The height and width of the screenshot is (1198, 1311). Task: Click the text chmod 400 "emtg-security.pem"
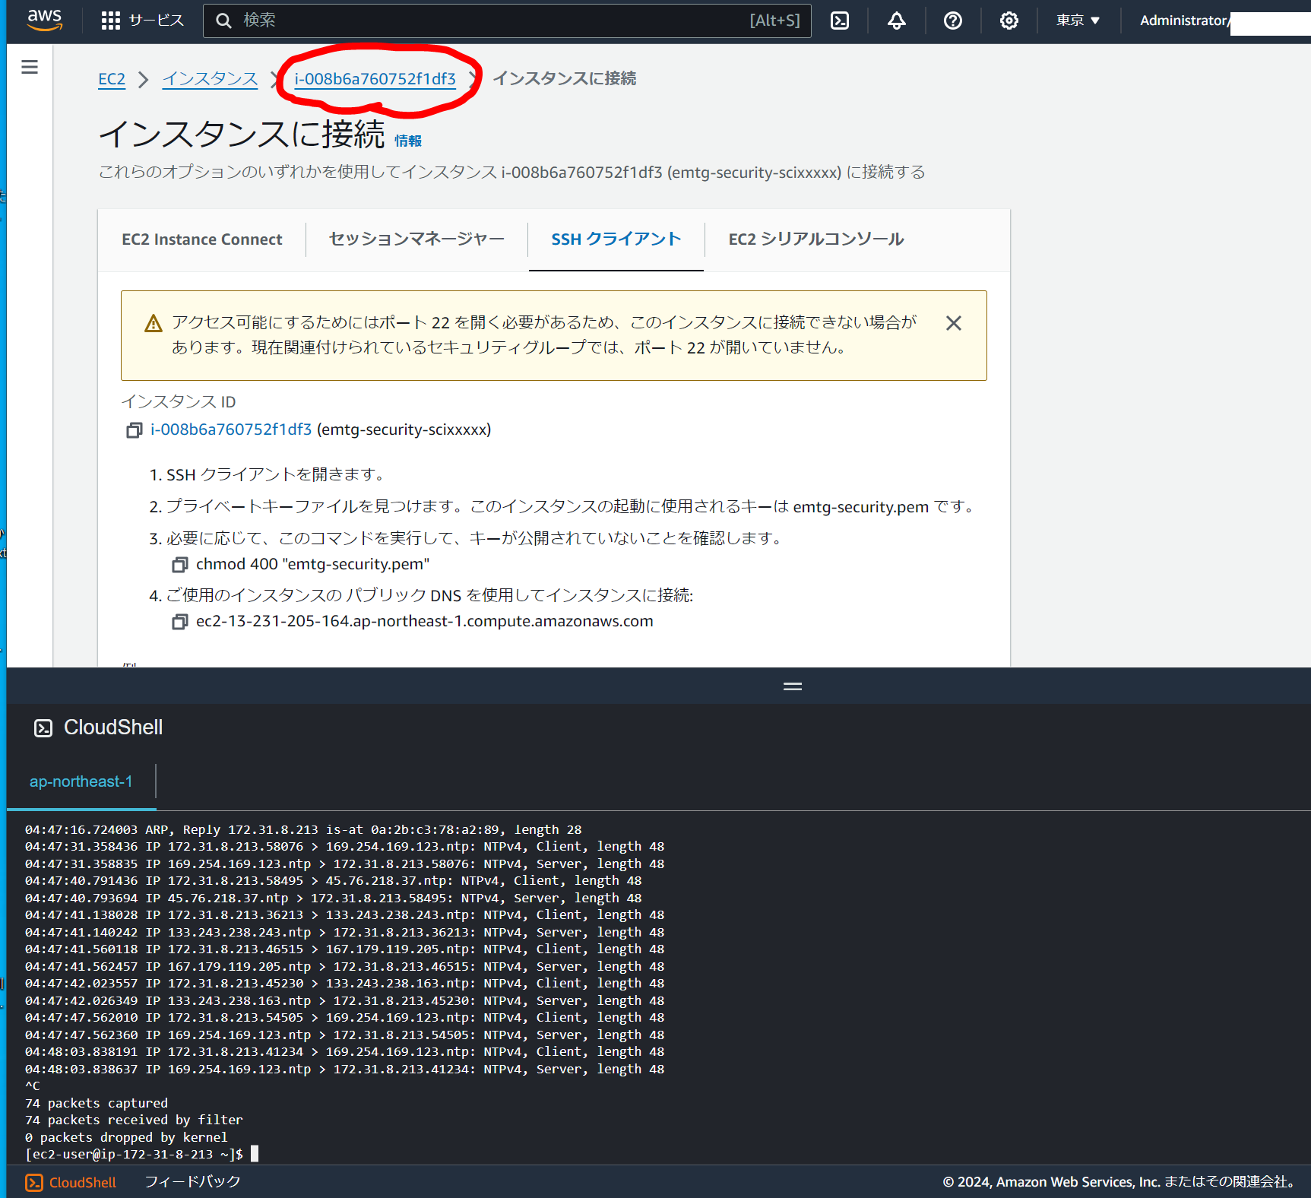[313, 564]
